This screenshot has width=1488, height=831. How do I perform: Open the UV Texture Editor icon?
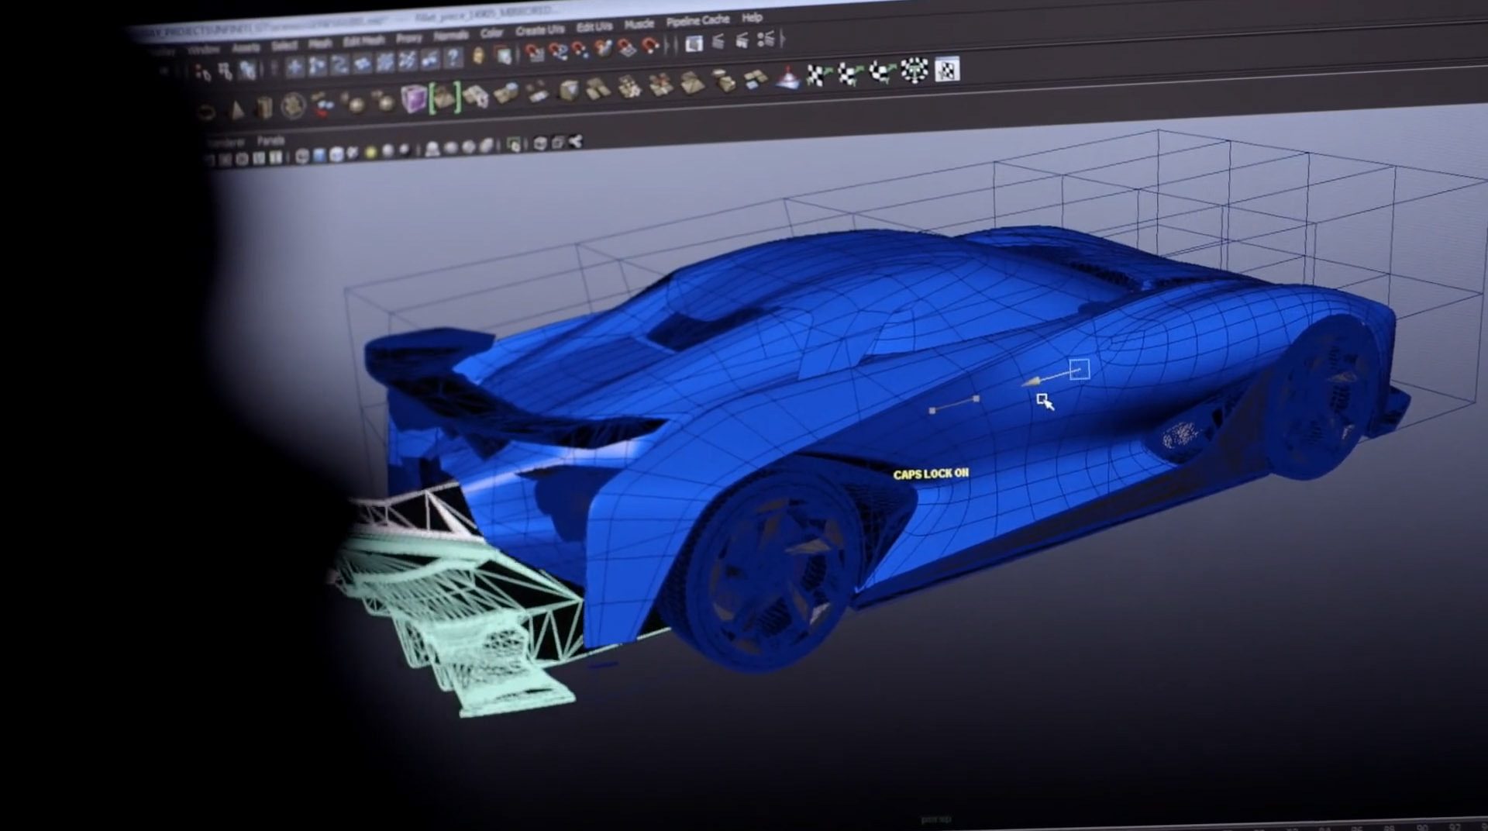click(946, 69)
